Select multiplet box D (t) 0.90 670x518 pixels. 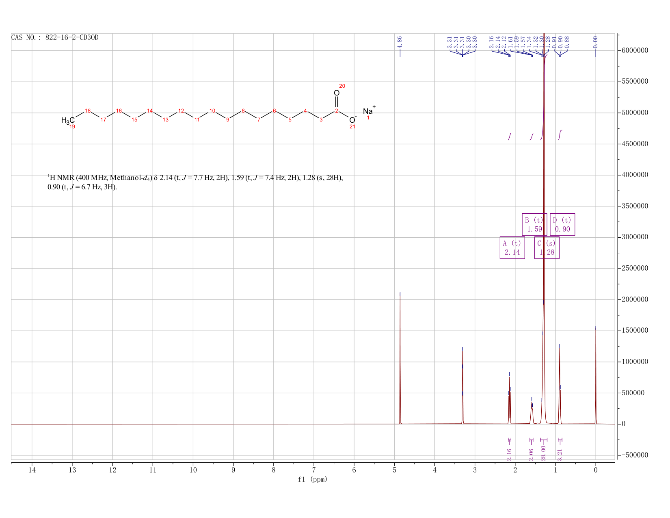point(562,224)
